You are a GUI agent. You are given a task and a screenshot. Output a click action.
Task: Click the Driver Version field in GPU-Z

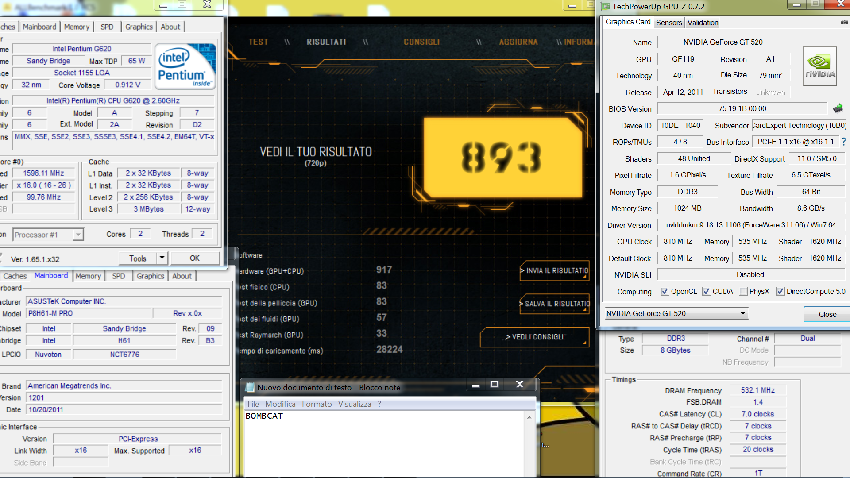click(751, 225)
